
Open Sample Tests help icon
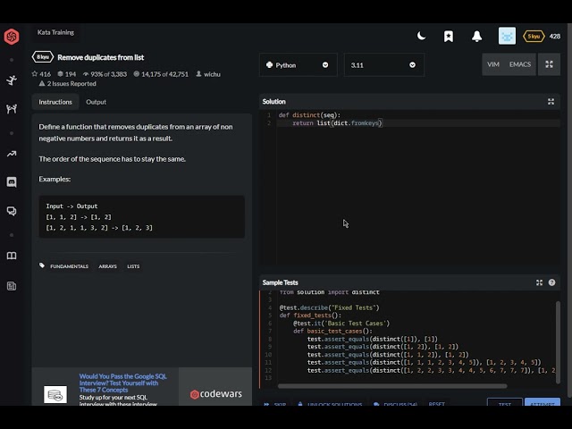click(x=551, y=282)
